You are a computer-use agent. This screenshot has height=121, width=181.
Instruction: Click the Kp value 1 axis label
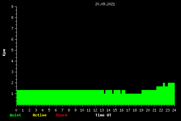pyautogui.click(x=13, y=94)
